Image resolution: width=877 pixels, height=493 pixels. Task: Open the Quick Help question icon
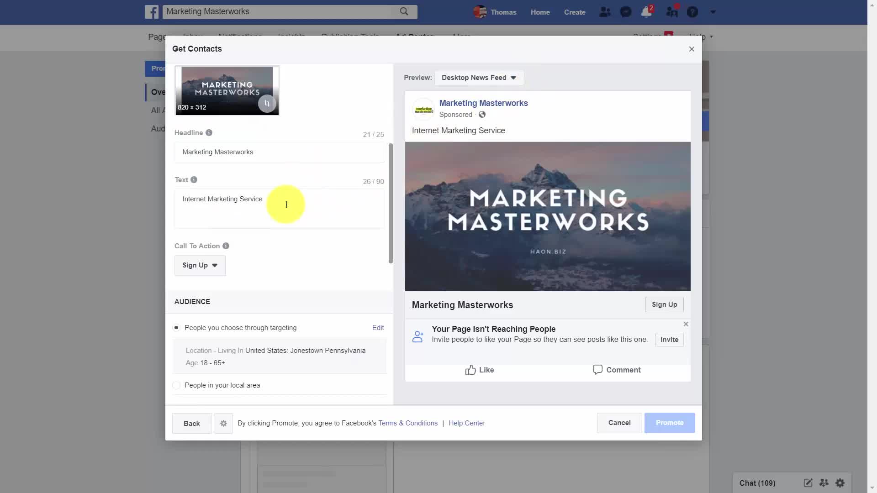point(692,12)
